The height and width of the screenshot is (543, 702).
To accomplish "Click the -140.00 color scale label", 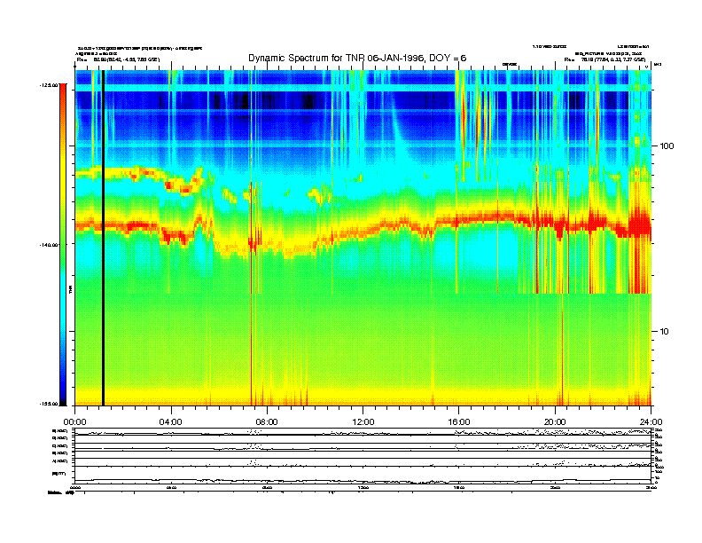I will tap(50, 245).
